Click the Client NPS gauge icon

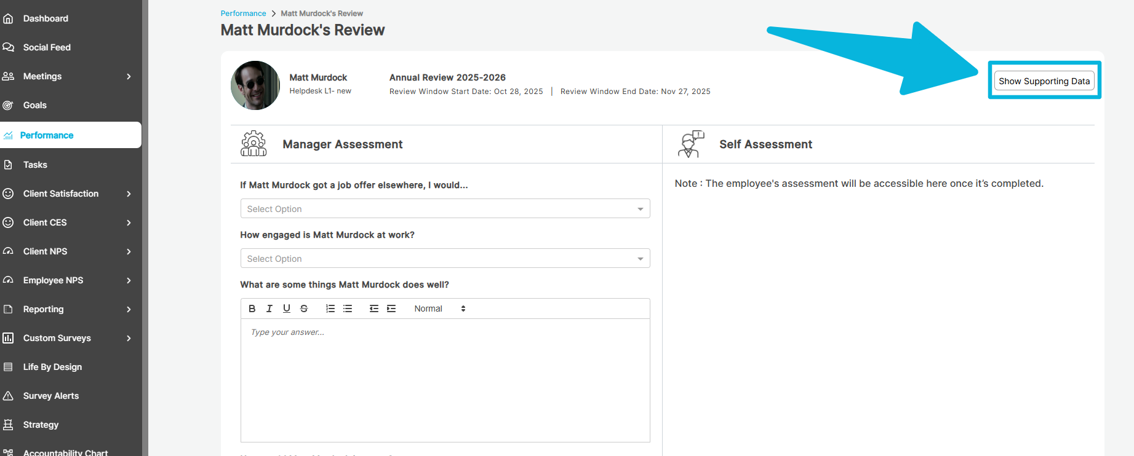(8, 251)
